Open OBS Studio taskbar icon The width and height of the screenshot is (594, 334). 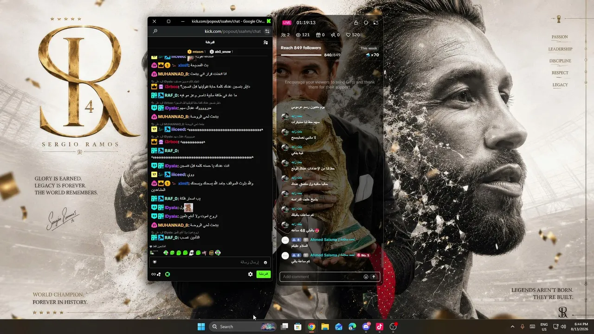(393, 327)
